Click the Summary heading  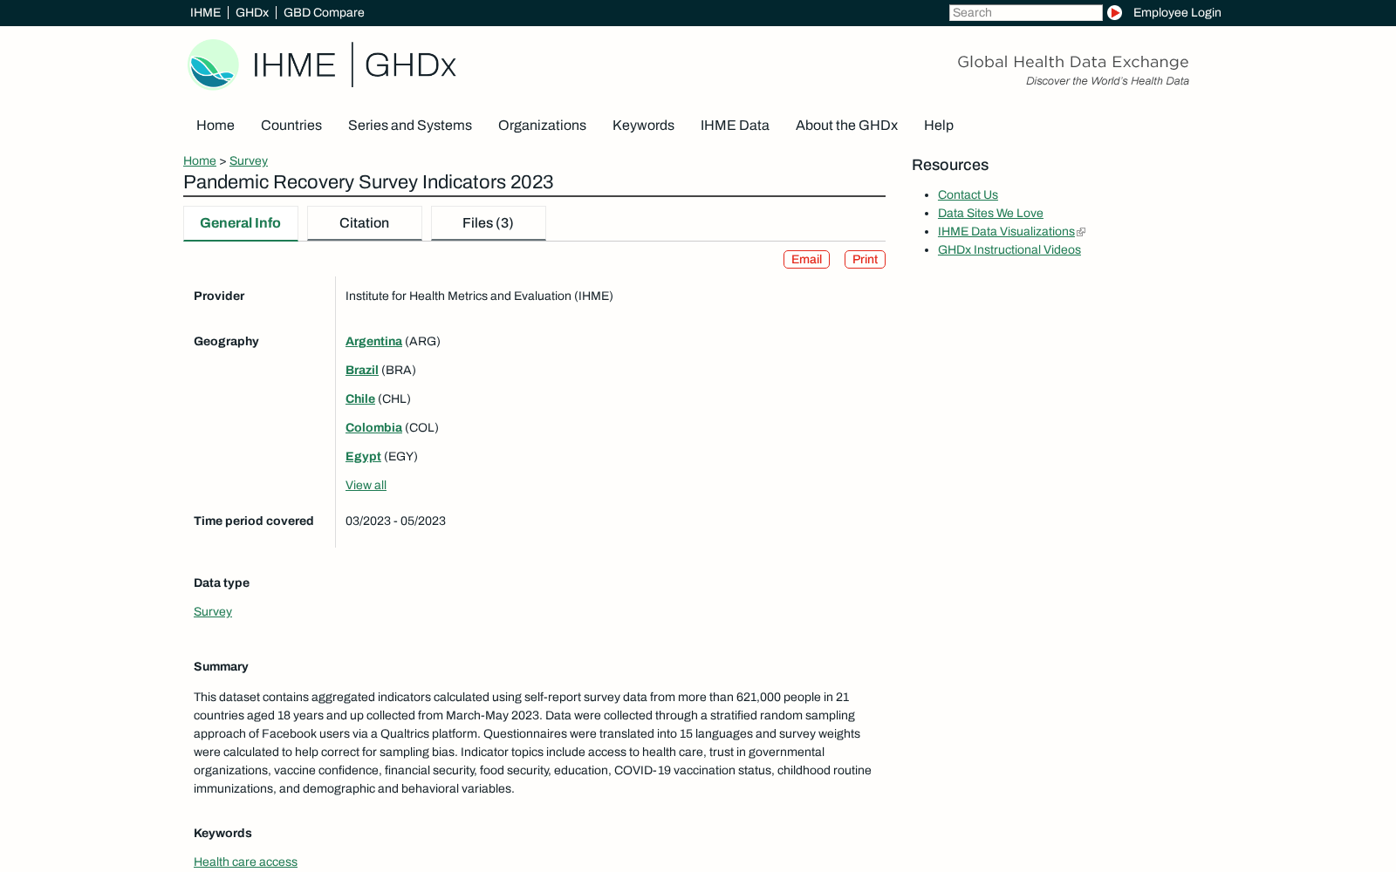pos(221,667)
